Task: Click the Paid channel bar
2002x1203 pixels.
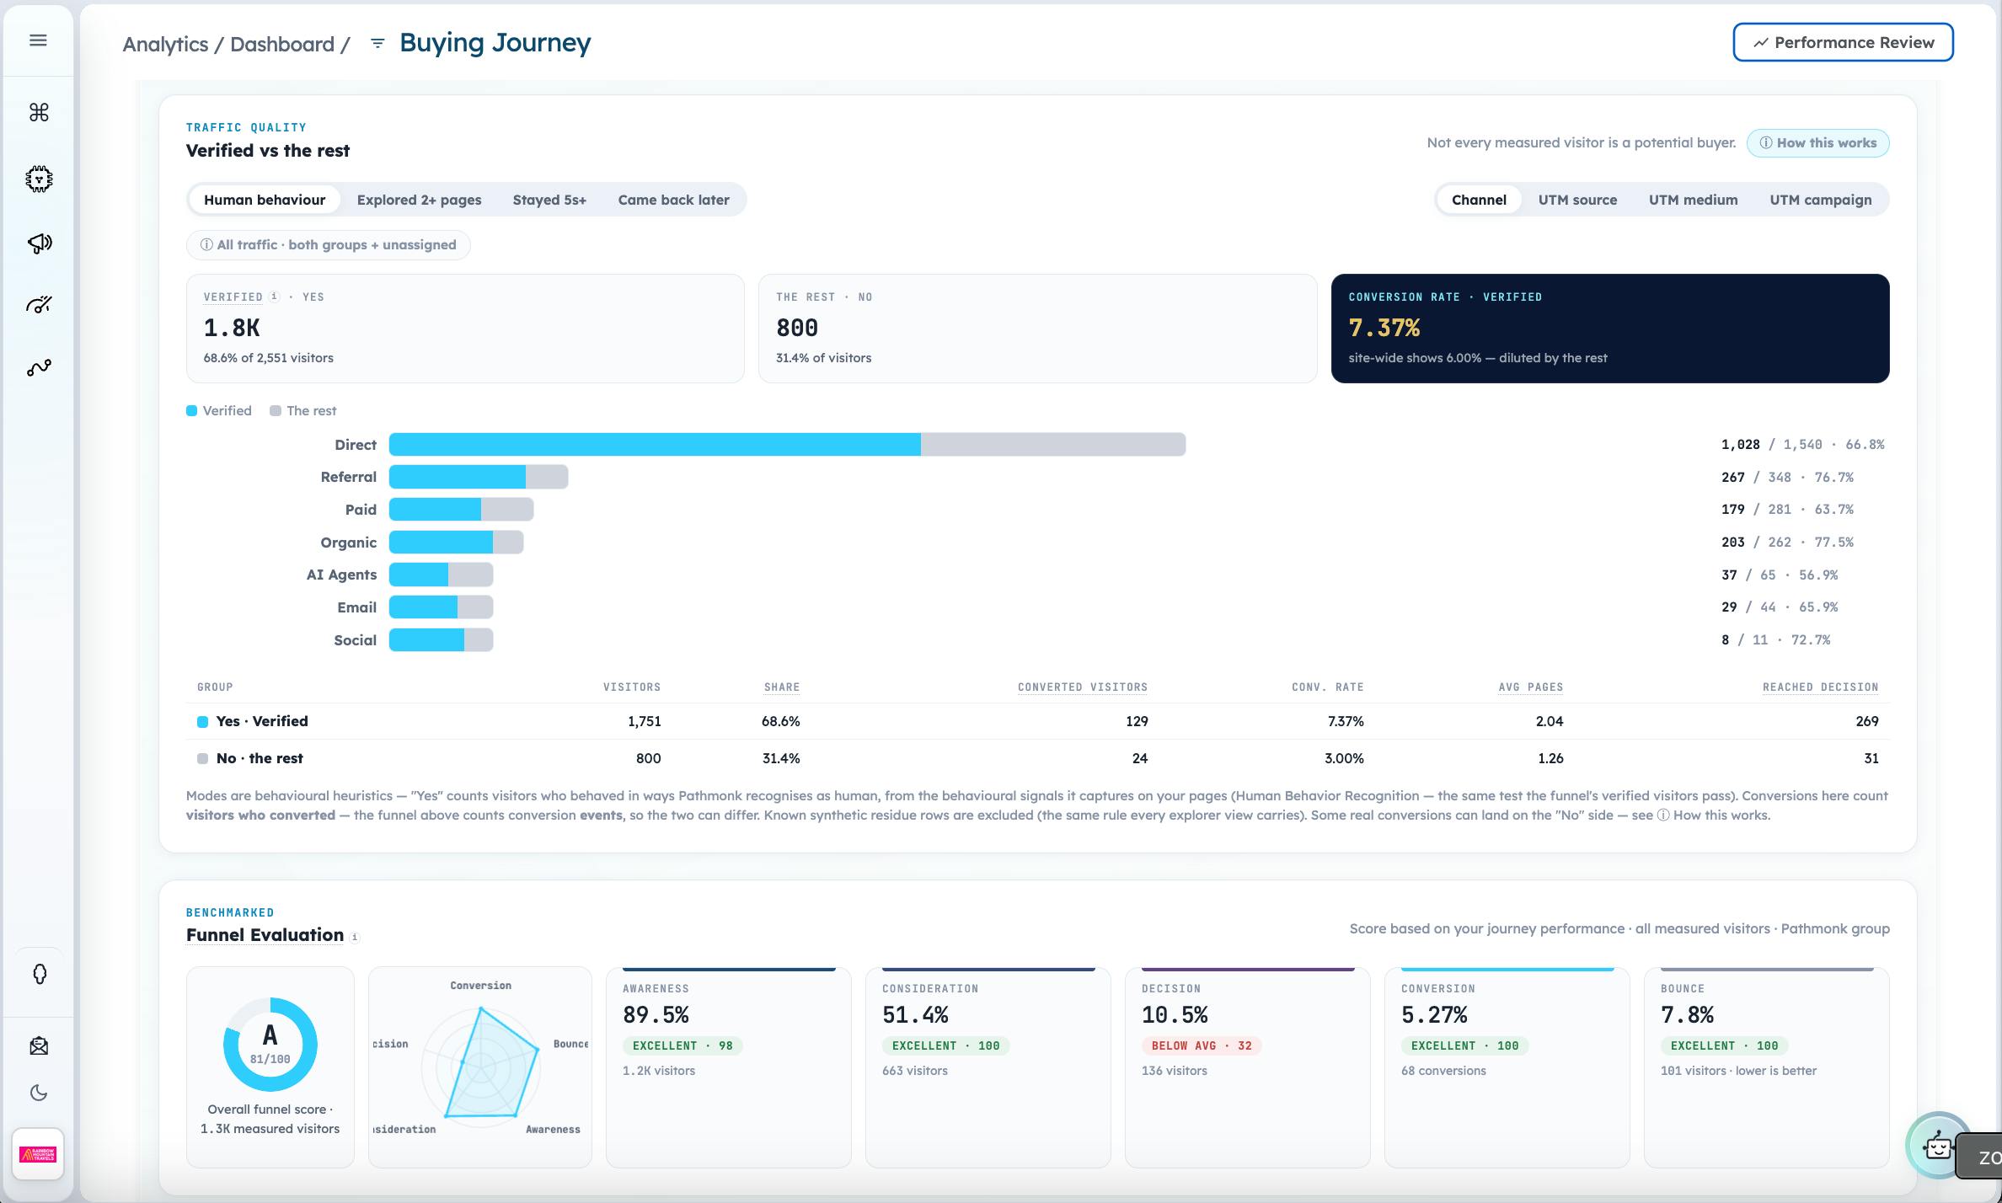Action: (461, 510)
